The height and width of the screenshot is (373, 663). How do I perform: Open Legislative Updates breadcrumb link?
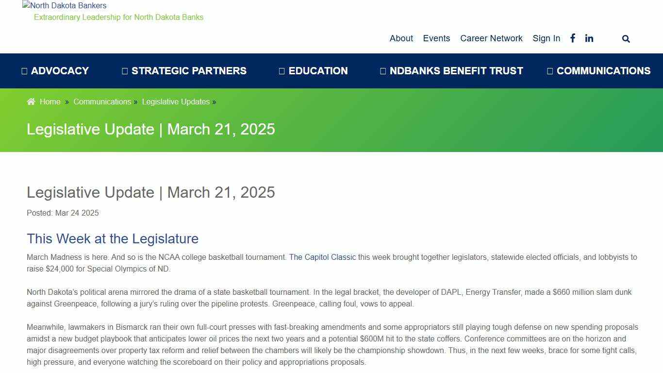176,102
